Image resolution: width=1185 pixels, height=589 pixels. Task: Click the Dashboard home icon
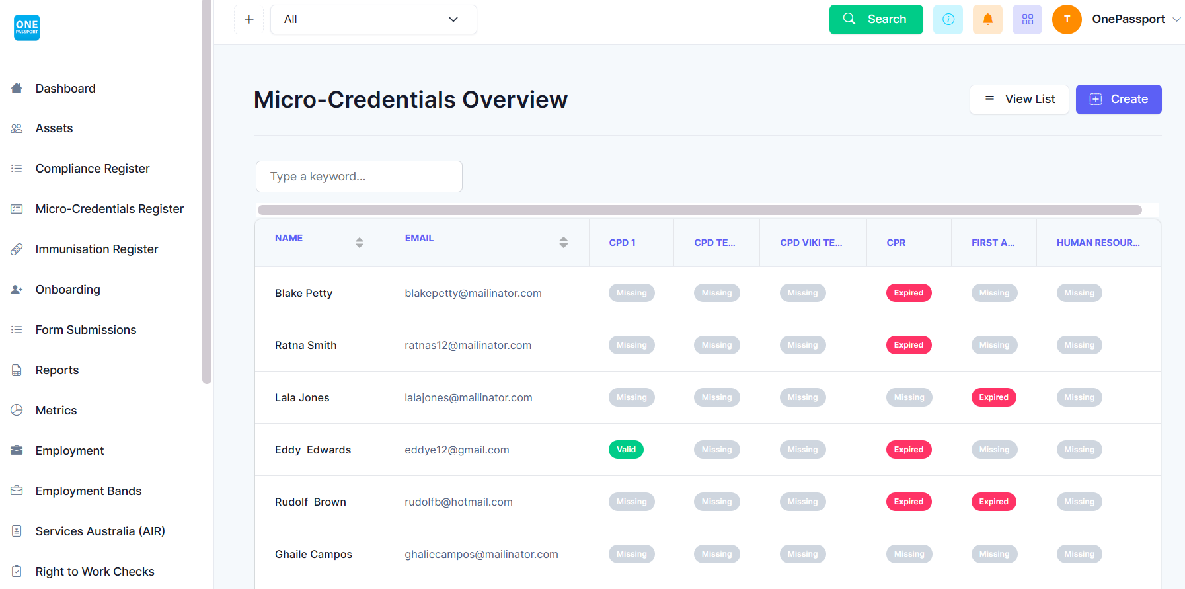[x=17, y=89]
